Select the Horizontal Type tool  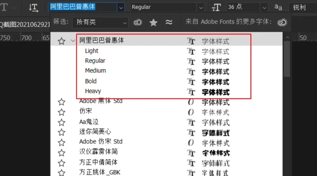(x=4, y=7)
